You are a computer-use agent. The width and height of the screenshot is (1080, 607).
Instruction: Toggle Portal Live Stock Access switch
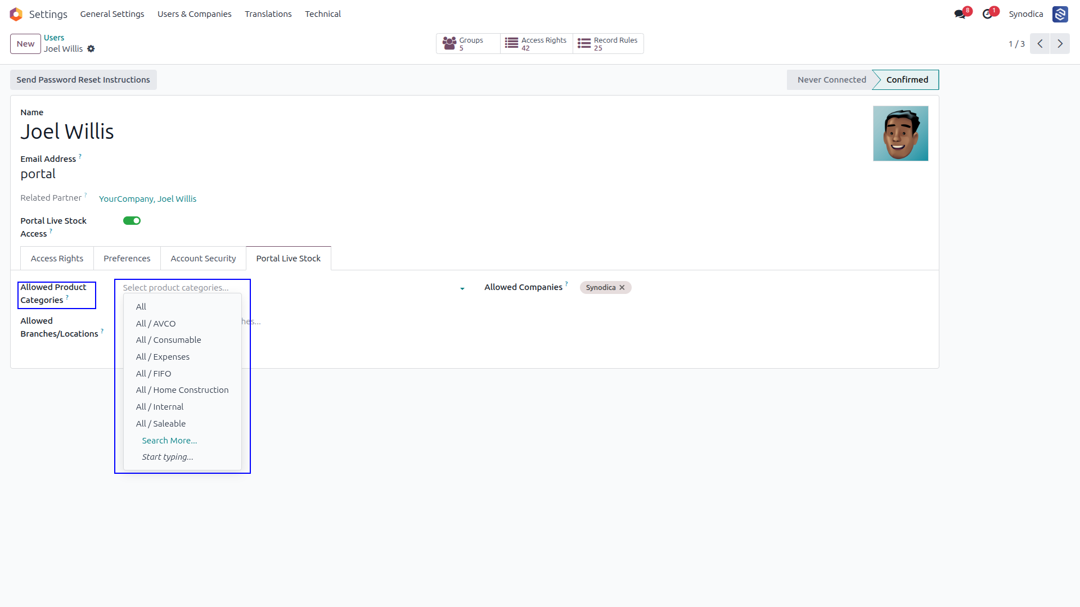coord(132,221)
